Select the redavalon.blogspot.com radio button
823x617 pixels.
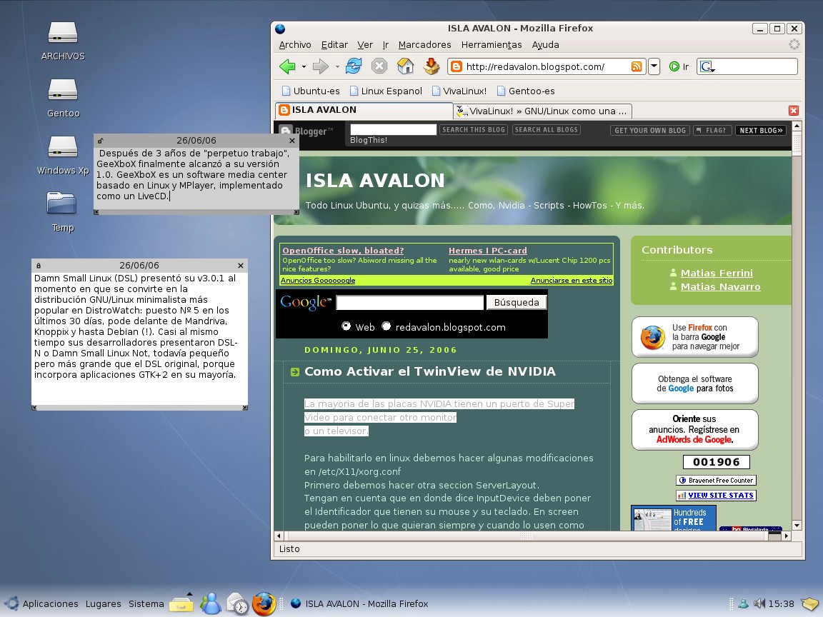[x=386, y=326]
